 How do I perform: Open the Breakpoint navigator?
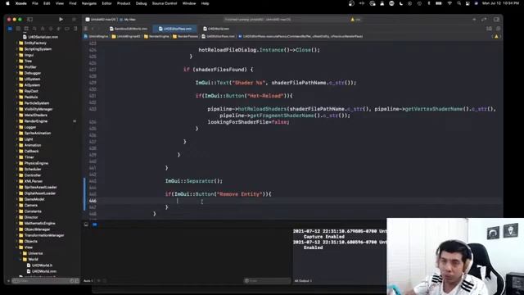[x=67, y=29]
